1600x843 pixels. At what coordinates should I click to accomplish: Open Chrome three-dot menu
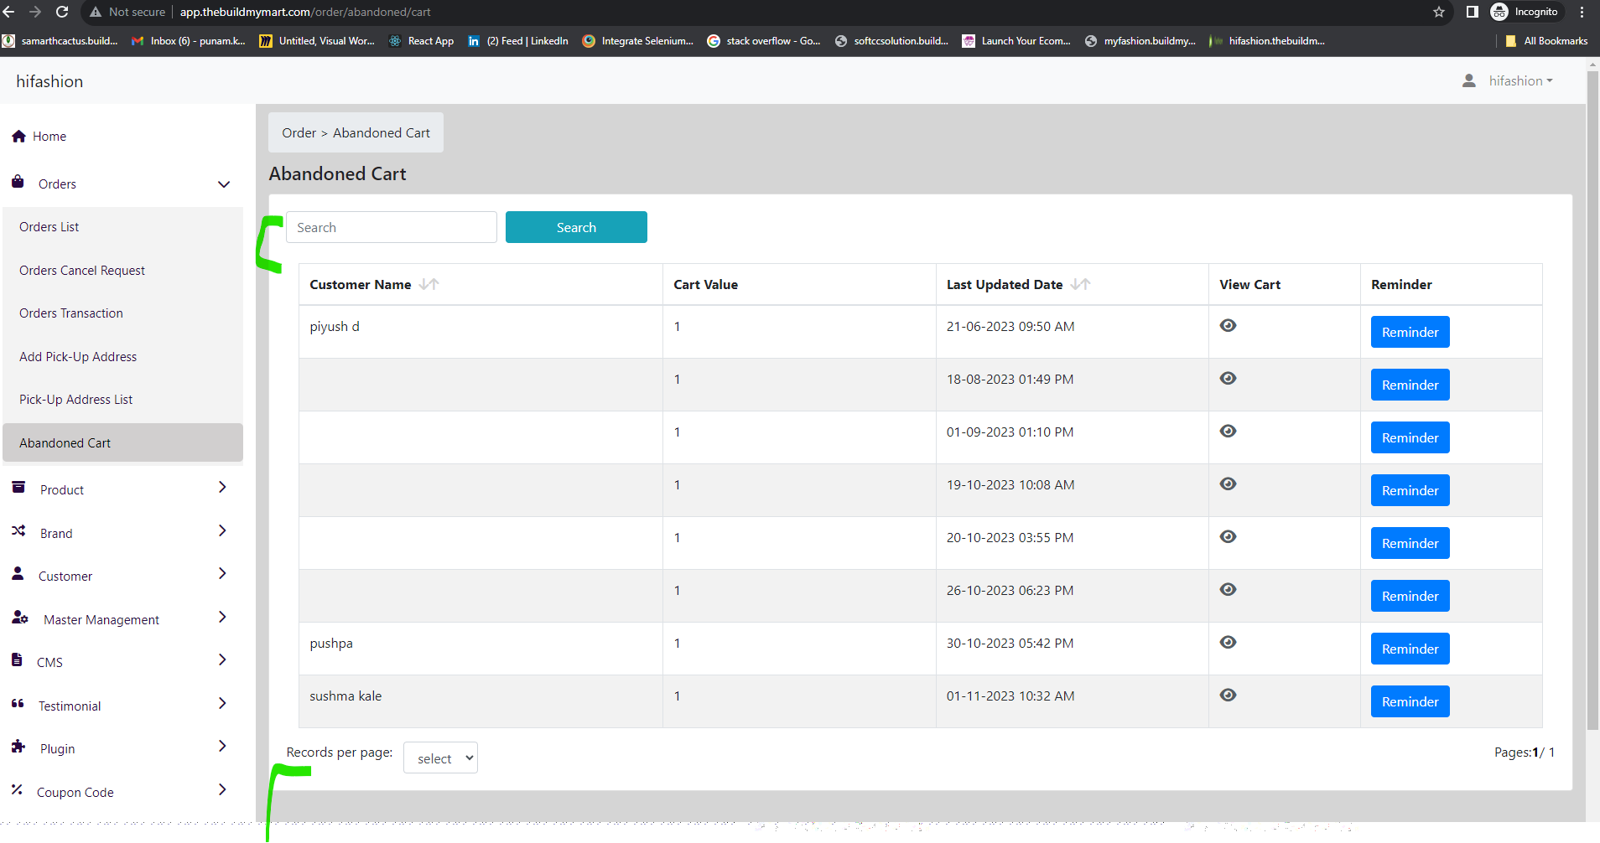(x=1582, y=12)
